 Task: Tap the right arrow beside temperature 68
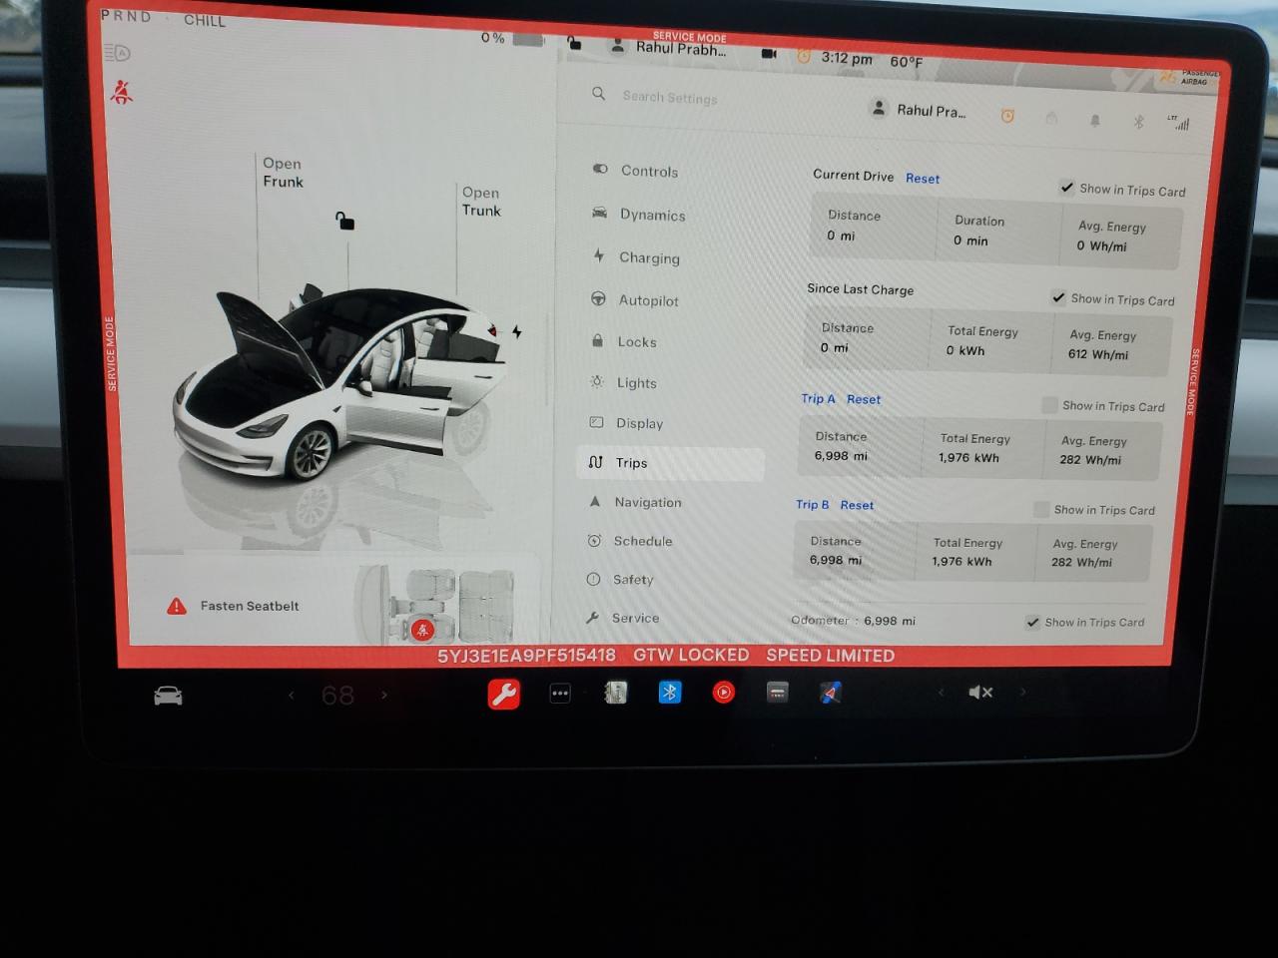pyautogui.click(x=385, y=695)
